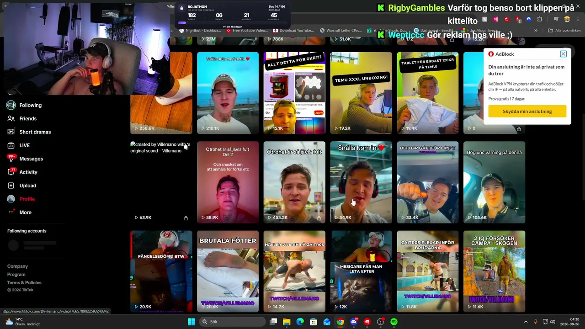Viewport: 585px width, 329px height.
Task: Open the Det har gått för långt video
Action: 427,182
